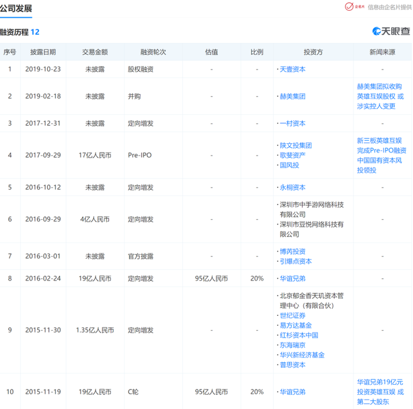This screenshot has height=409, width=413.
Task: Click the 融资轮次 column header
Action: point(153,52)
